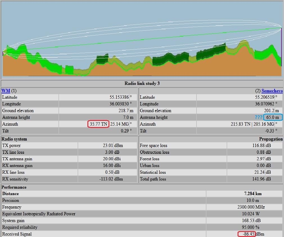This screenshot has width=284, height=237.
Task: Click the 'Radio system' section header
Action: pyautogui.click(x=14, y=139)
